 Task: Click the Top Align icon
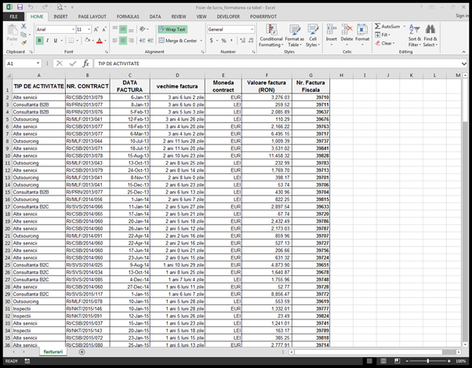[x=115, y=29]
